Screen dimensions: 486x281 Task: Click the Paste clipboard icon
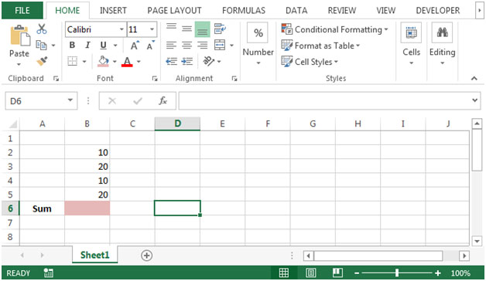(x=20, y=36)
